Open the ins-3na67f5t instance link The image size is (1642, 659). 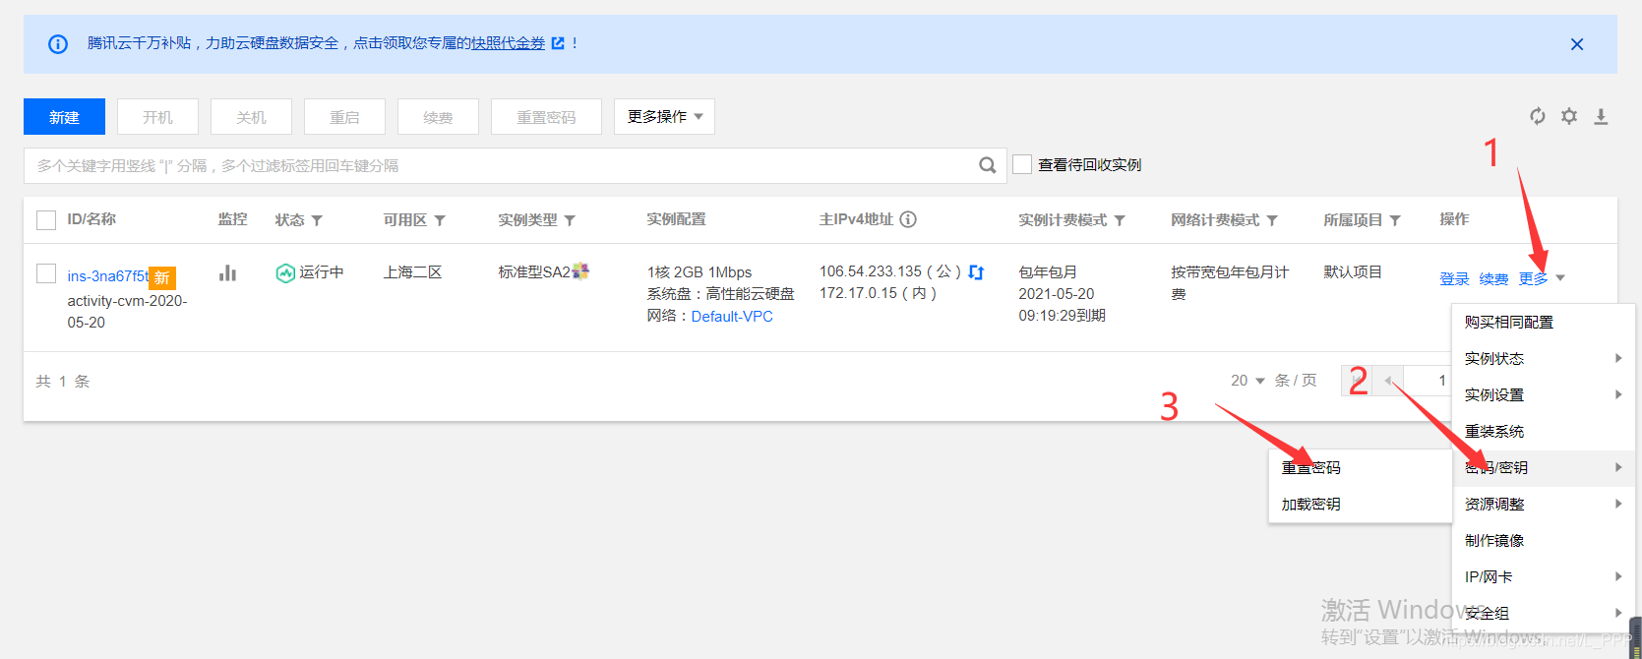pos(108,276)
